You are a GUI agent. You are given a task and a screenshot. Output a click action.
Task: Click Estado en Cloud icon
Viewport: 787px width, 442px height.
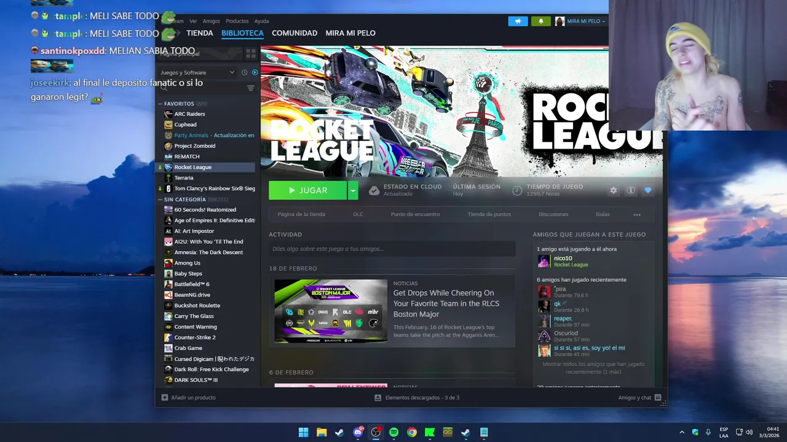click(374, 190)
